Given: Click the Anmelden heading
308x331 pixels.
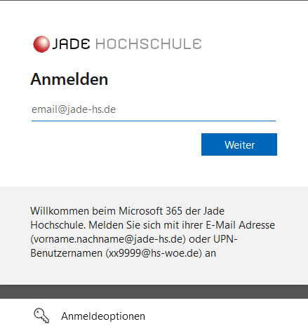Looking at the screenshot, I should pyautogui.click(x=69, y=79).
